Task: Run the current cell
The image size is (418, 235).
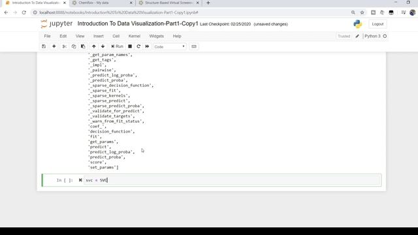Action: click(117, 46)
